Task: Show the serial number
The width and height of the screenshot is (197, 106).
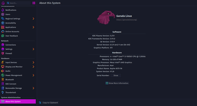Action: 116,75
